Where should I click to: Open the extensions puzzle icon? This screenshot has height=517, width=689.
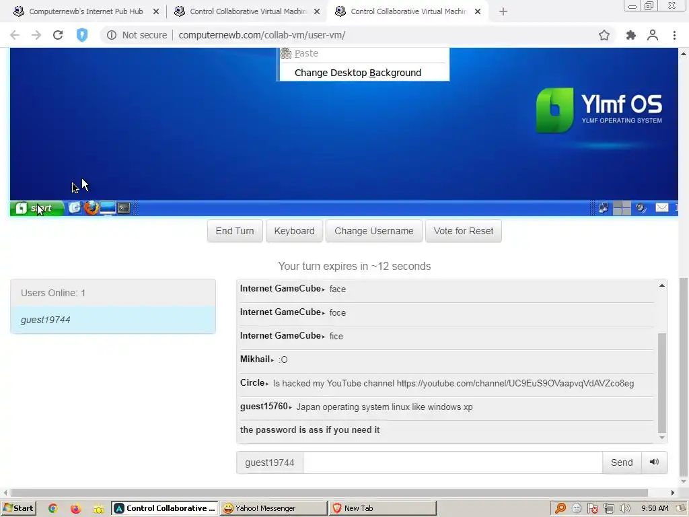point(630,35)
